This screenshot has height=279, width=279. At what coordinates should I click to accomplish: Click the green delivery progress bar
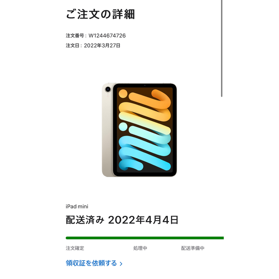coord(145,238)
